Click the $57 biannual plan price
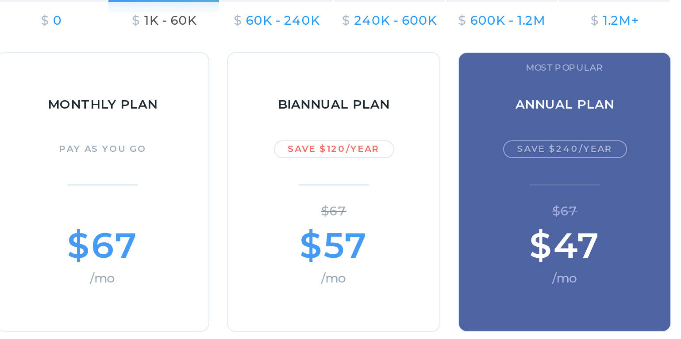 point(333,245)
